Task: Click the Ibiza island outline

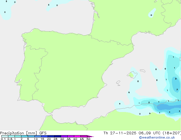Action: (x=118, y=82)
